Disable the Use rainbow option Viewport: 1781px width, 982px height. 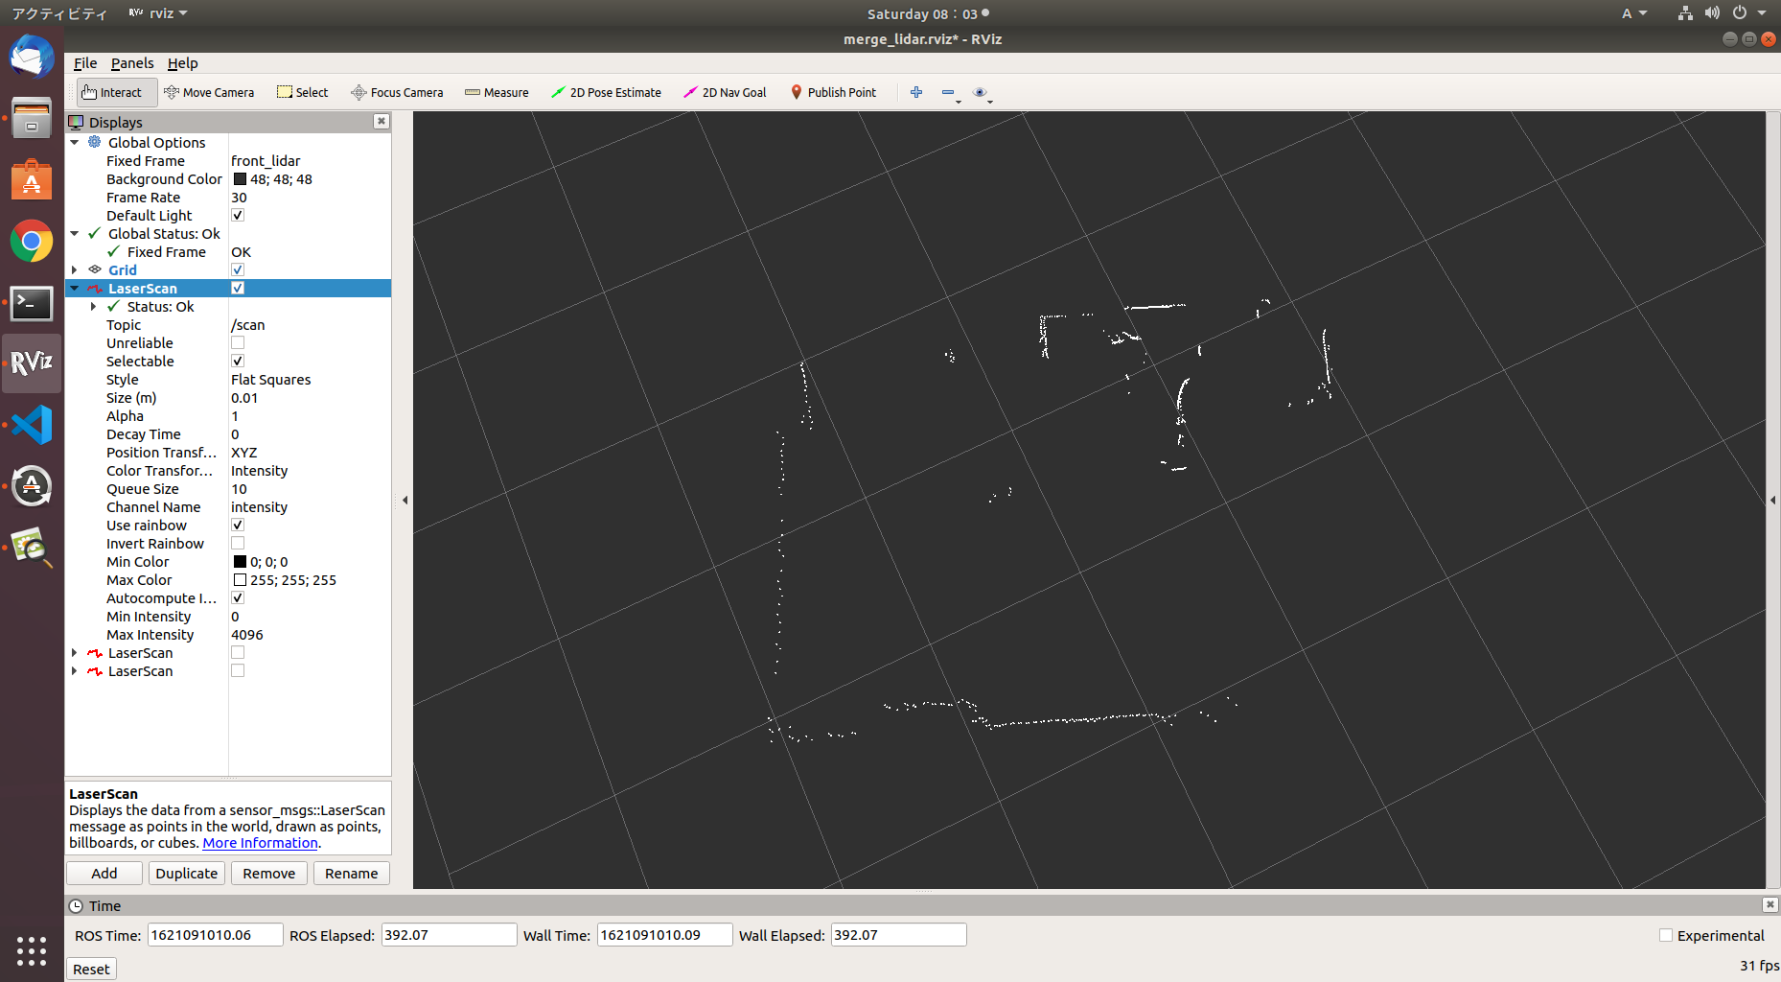pyautogui.click(x=237, y=525)
